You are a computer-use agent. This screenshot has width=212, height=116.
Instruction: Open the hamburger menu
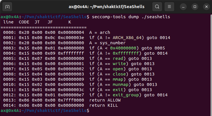170,6
